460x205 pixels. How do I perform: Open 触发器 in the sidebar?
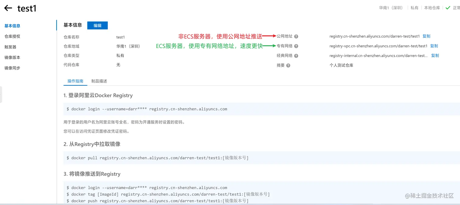(x=10, y=47)
